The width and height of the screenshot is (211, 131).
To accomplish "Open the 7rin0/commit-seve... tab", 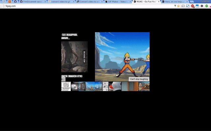I will pyautogui.click(x=33, y=2).
